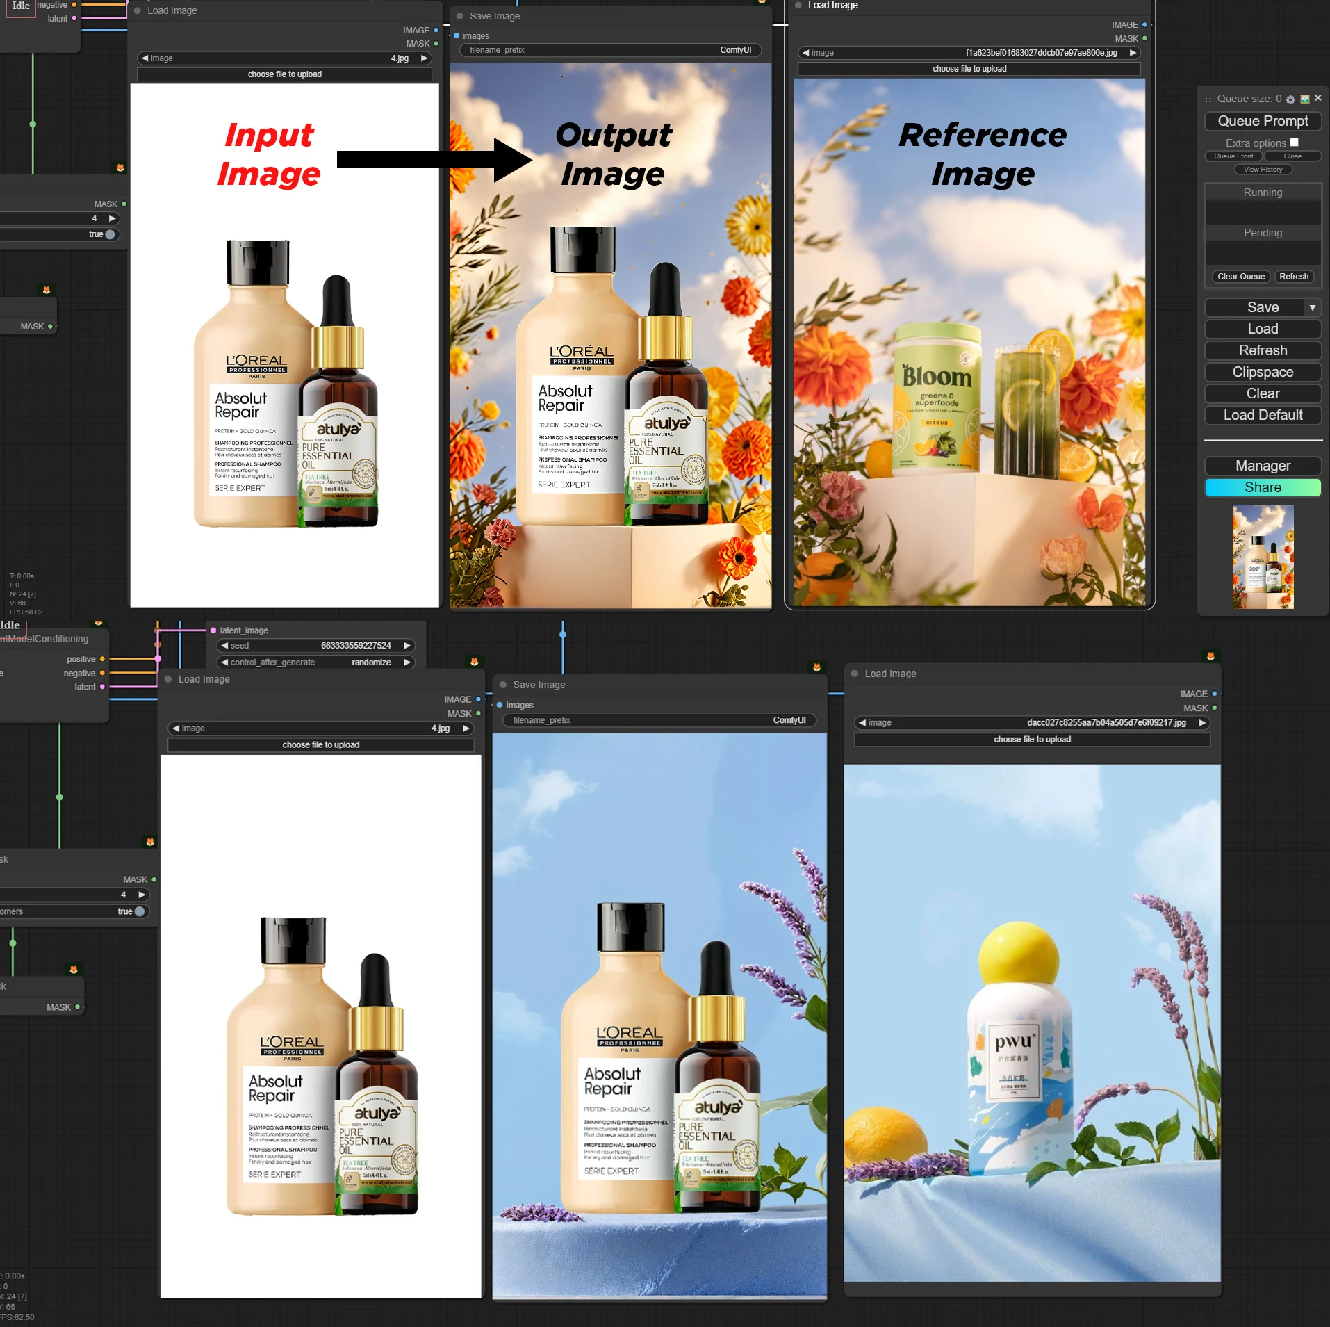The image size is (1330, 1327).
Task: Collapse the Save Image node showing 'Output Image' via its title dot
Action: 460,16
